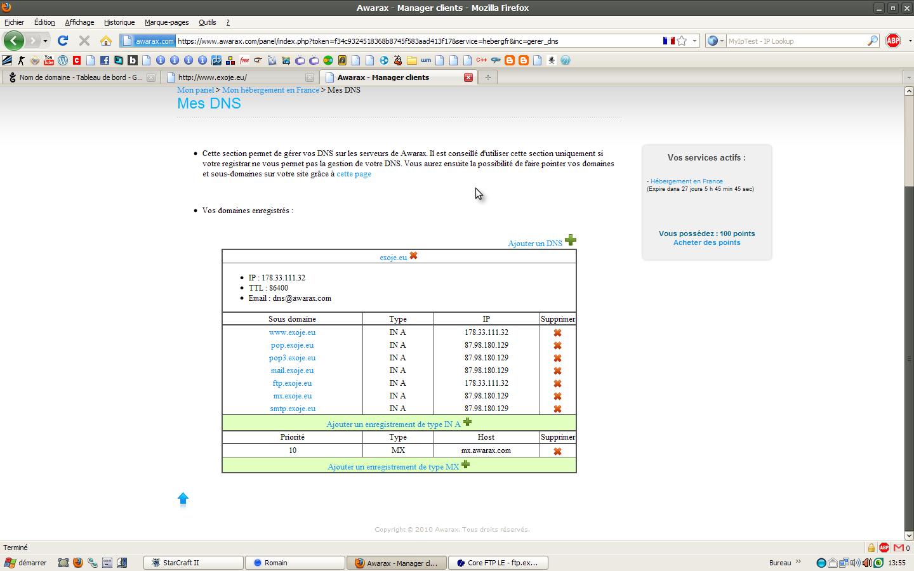Delete the smtp.exoje.eu record
Screen dimensions: 914x571
[557, 409]
